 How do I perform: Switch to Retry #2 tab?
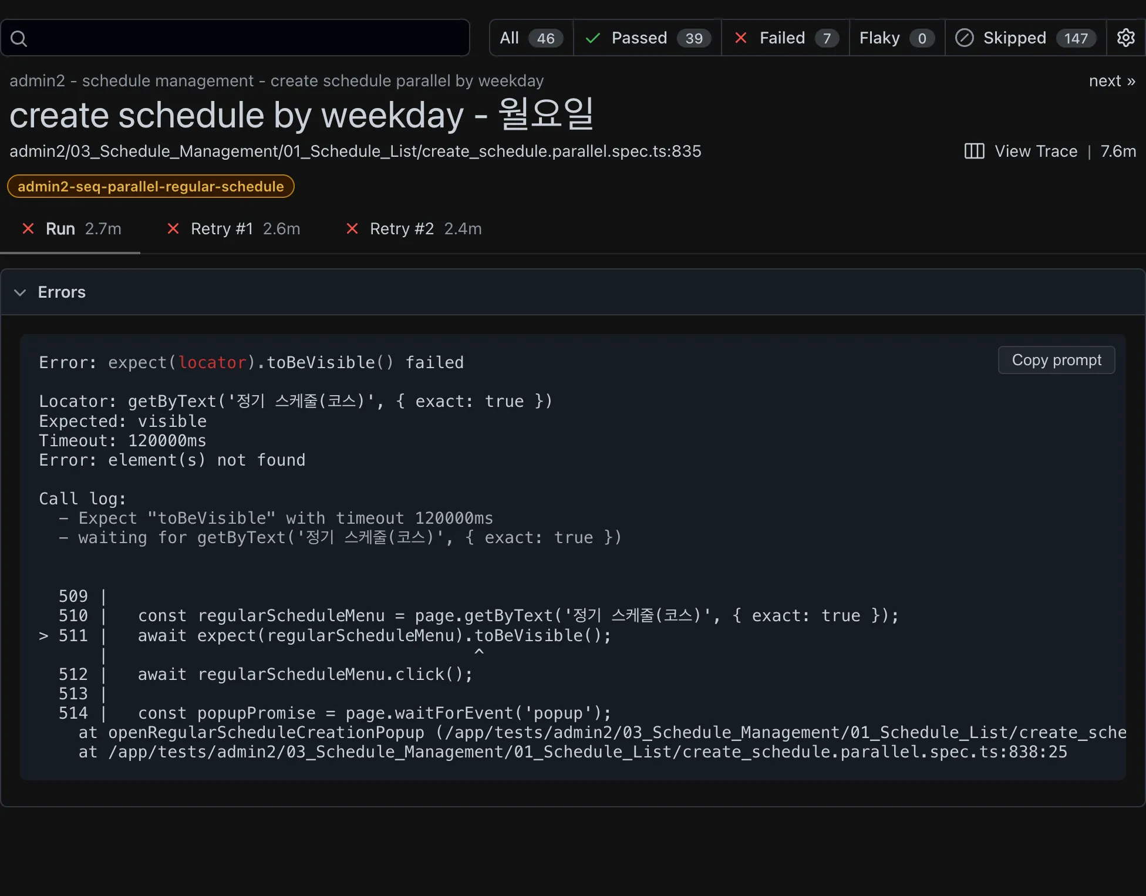pos(413,229)
